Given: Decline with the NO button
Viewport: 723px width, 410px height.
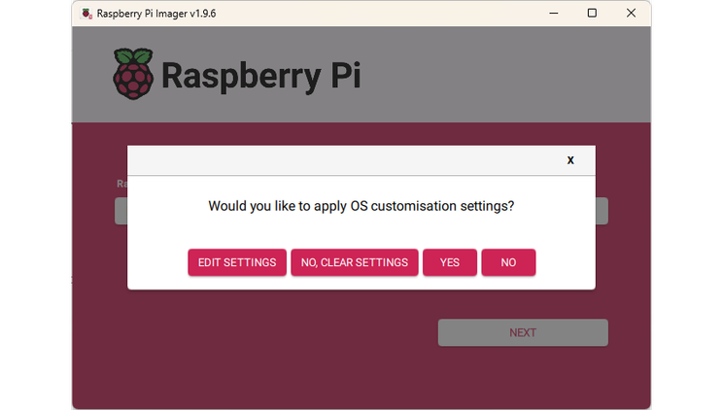Looking at the screenshot, I should click(x=508, y=262).
